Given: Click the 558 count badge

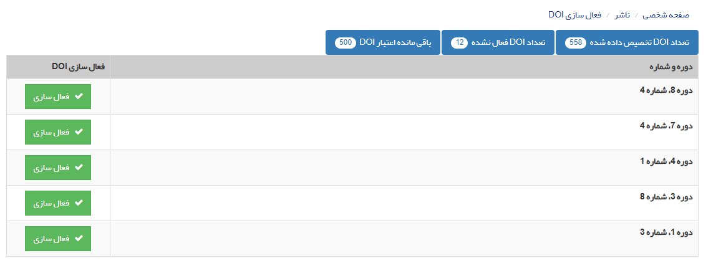Looking at the screenshot, I should pyautogui.click(x=575, y=43).
